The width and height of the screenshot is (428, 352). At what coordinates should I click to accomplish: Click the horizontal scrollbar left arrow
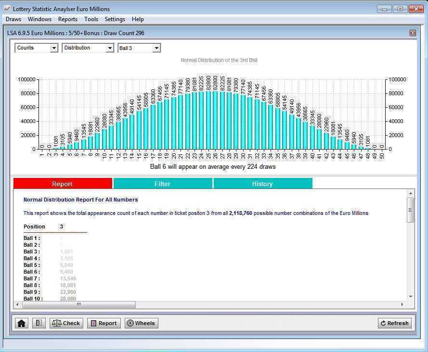click(17, 304)
